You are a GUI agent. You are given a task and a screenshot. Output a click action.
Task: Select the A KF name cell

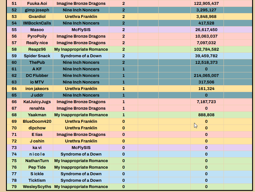pos(37,69)
